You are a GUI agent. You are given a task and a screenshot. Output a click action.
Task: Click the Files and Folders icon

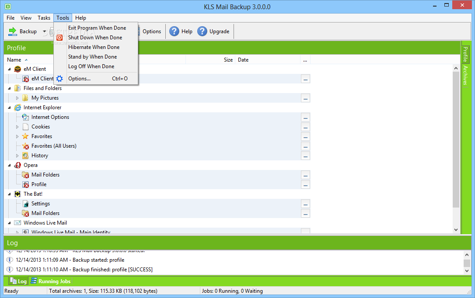point(17,88)
